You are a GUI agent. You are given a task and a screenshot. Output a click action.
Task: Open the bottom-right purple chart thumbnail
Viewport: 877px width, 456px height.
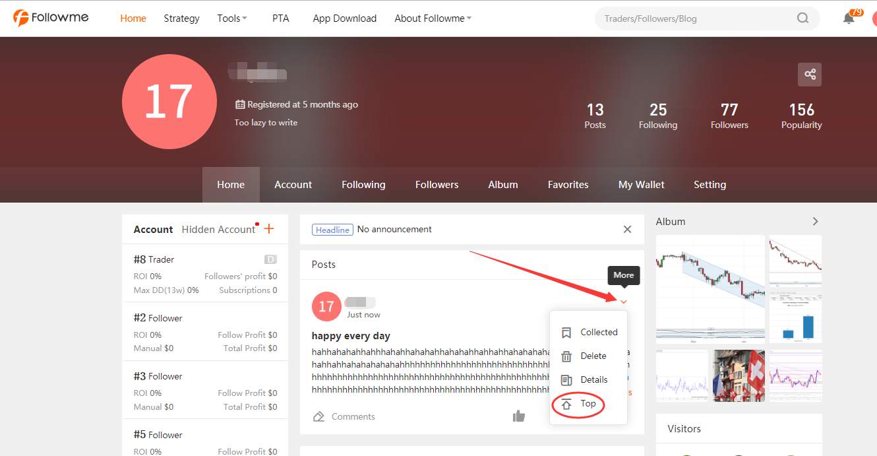tap(795, 375)
